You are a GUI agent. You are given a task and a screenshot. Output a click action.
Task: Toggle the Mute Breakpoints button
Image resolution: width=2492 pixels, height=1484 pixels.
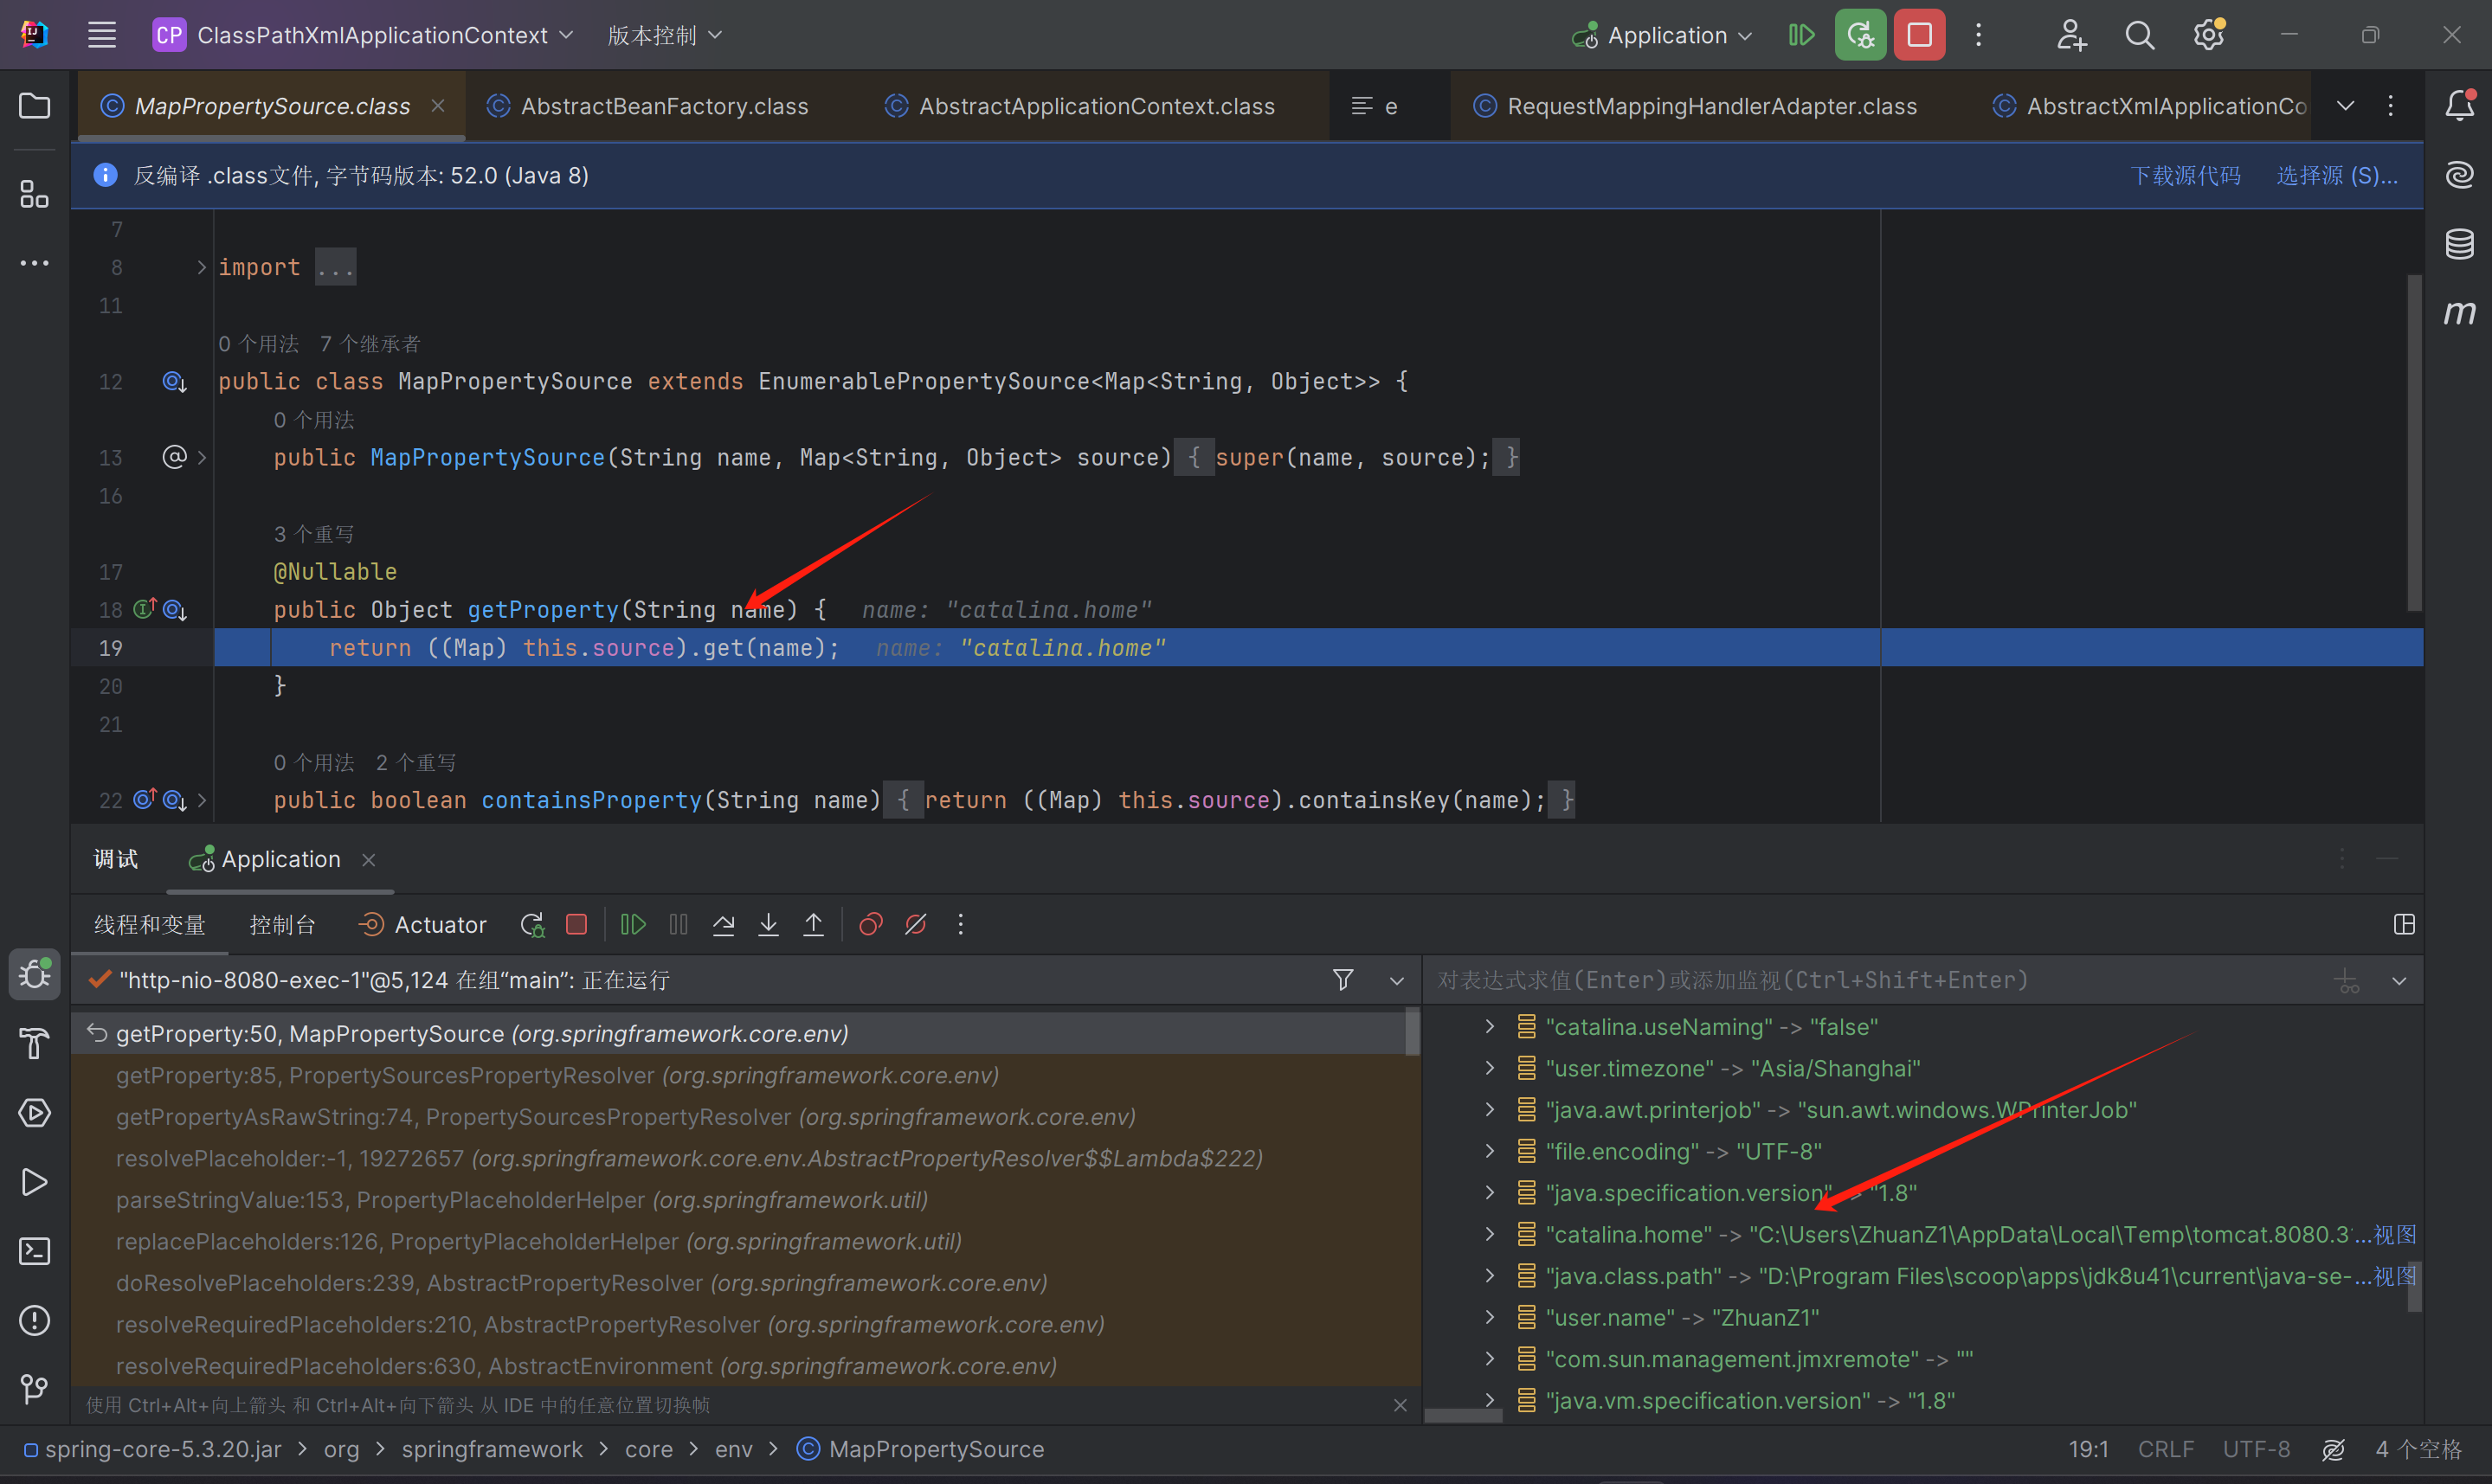[915, 925]
